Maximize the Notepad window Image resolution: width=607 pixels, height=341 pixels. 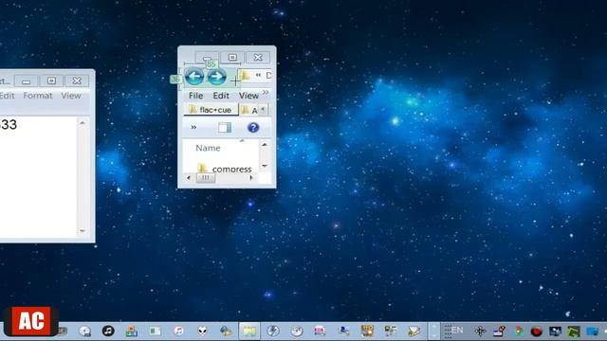click(51, 81)
